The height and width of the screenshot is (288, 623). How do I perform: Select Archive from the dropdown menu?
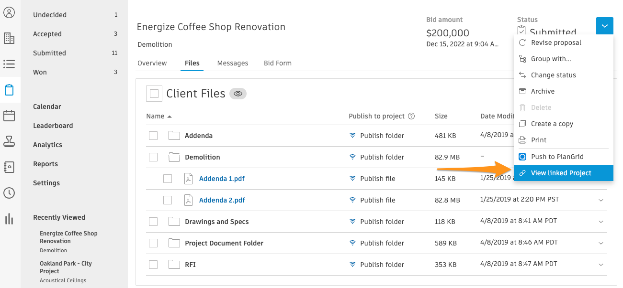coord(564,91)
